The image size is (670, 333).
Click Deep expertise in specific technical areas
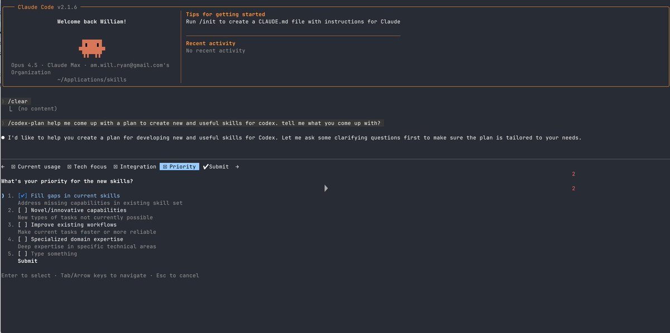pos(87,247)
